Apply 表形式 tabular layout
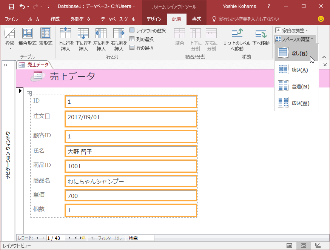The width and height of the screenshot is (330, 250). pyautogui.click(x=45, y=37)
